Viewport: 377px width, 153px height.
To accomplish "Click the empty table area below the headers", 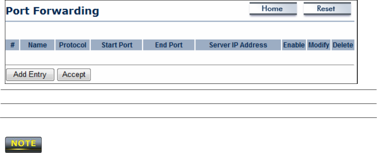I will coord(180,57).
